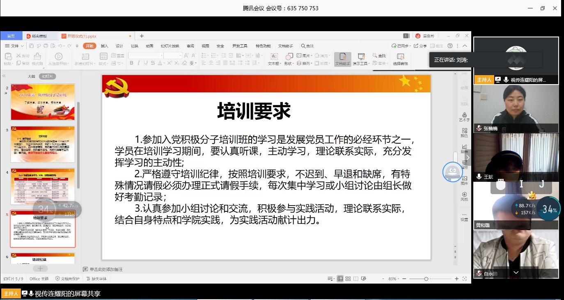Click the 从当前开始 play slideshow icon
Viewport: 564px width, 300px height.
pyautogui.click(x=58, y=60)
